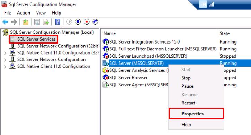Choose Properties from the context menu
Image resolution: width=251 pixels, height=135 pixels.
pyautogui.click(x=196, y=114)
